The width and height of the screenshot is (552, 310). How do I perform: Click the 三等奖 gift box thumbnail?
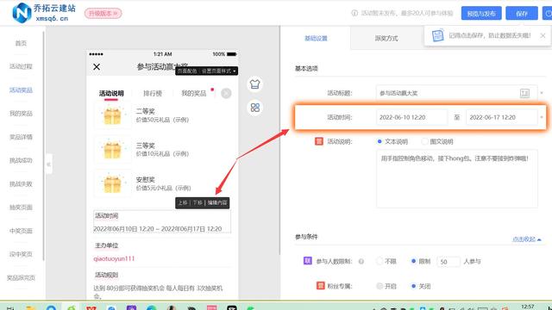tap(112, 150)
